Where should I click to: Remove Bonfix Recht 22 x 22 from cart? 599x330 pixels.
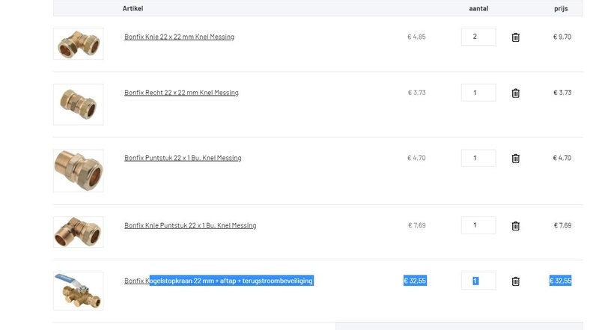(x=515, y=94)
